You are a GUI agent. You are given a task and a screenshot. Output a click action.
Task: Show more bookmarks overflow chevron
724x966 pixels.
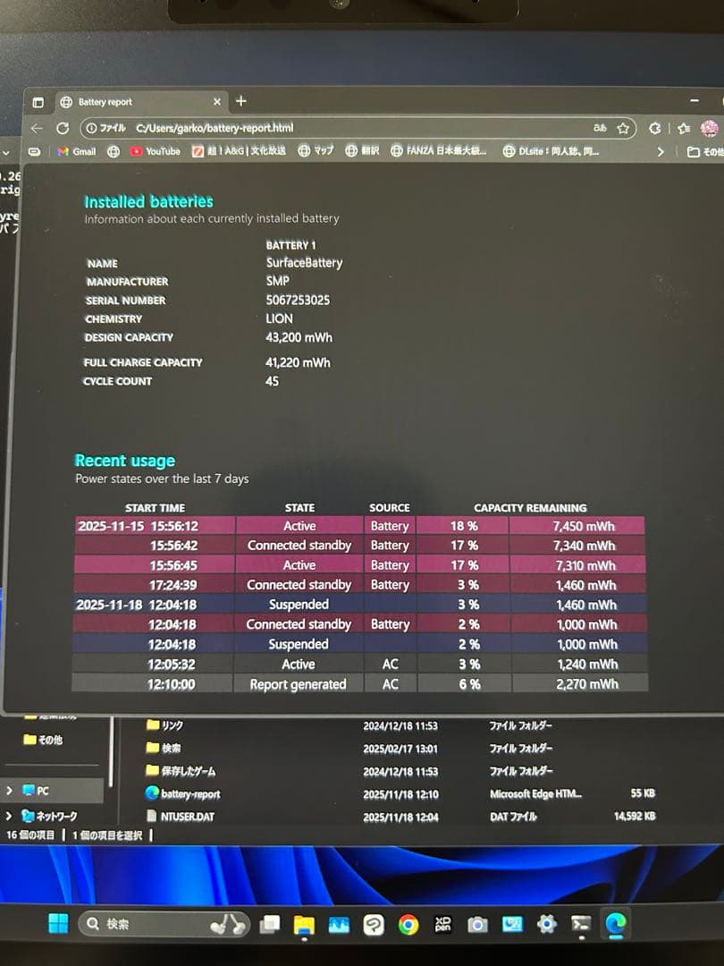click(661, 152)
